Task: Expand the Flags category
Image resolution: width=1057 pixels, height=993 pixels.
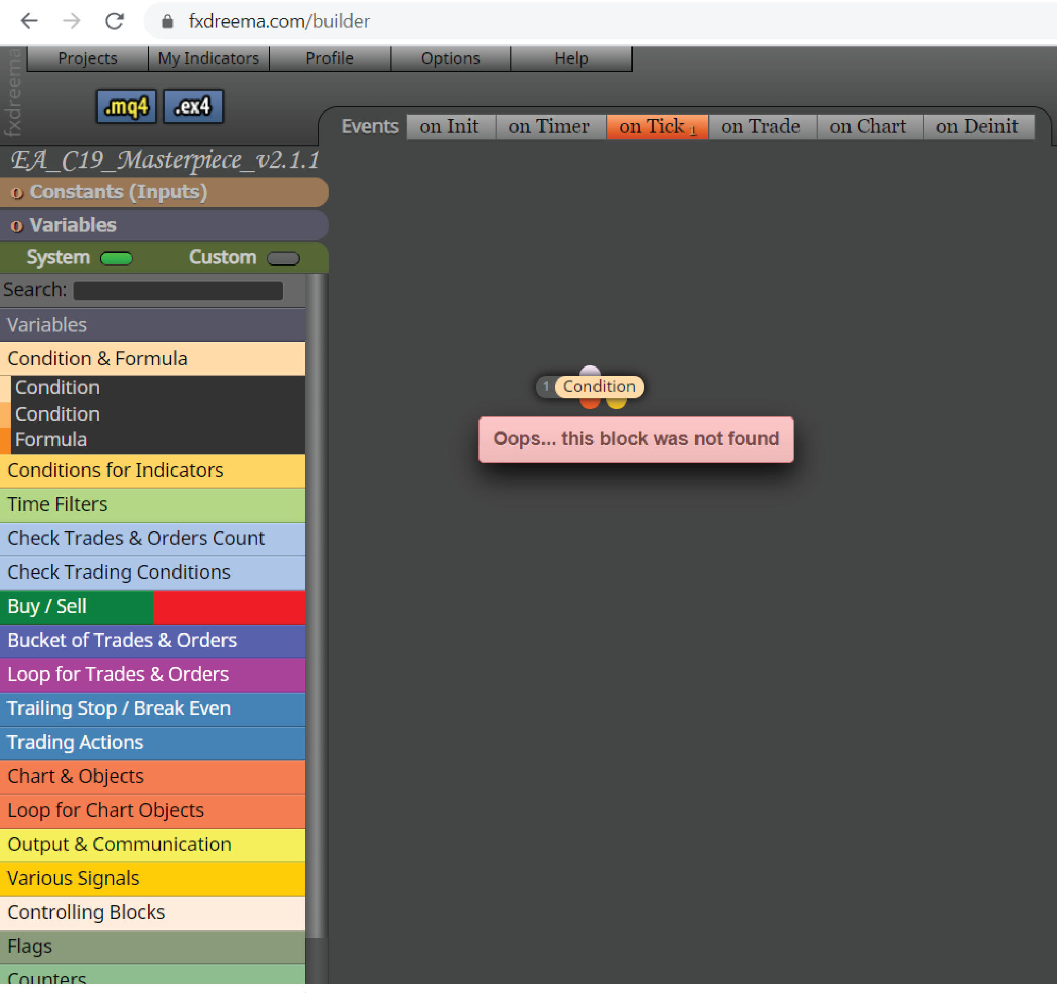Action: click(x=153, y=947)
